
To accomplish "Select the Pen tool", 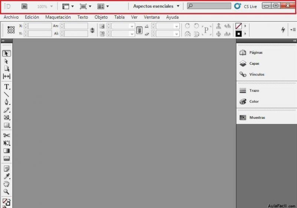I will (x=7, y=102).
